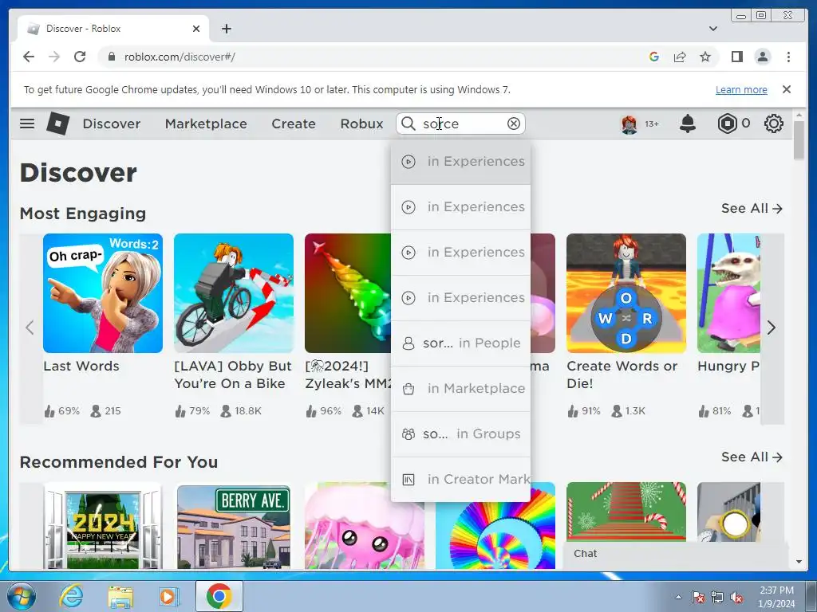Open Chrome profile button

762,57
